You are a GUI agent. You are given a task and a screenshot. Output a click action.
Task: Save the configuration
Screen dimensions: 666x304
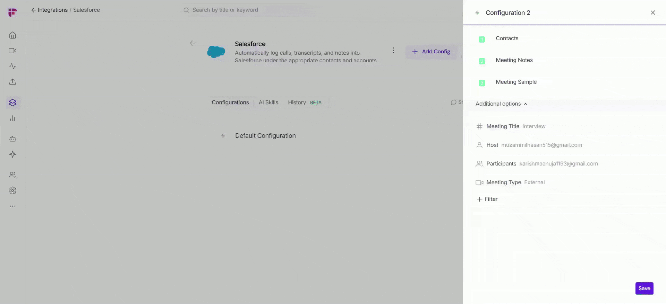[644, 288]
